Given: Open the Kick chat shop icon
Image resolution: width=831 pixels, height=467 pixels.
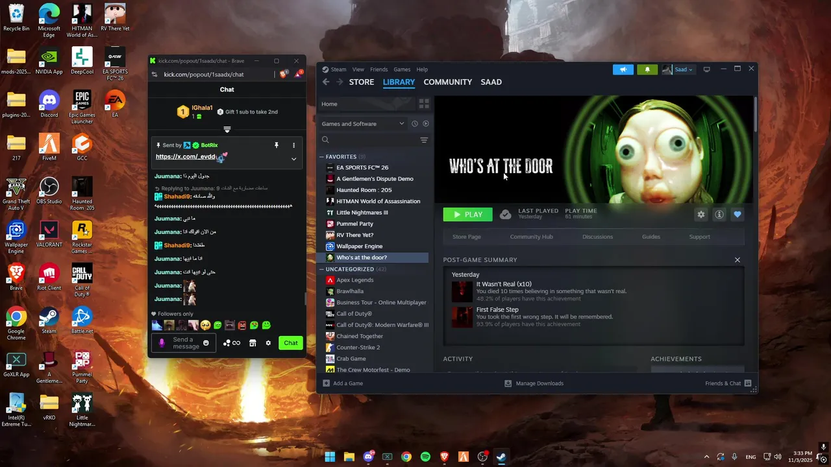Looking at the screenshot, I should point(253,343).
